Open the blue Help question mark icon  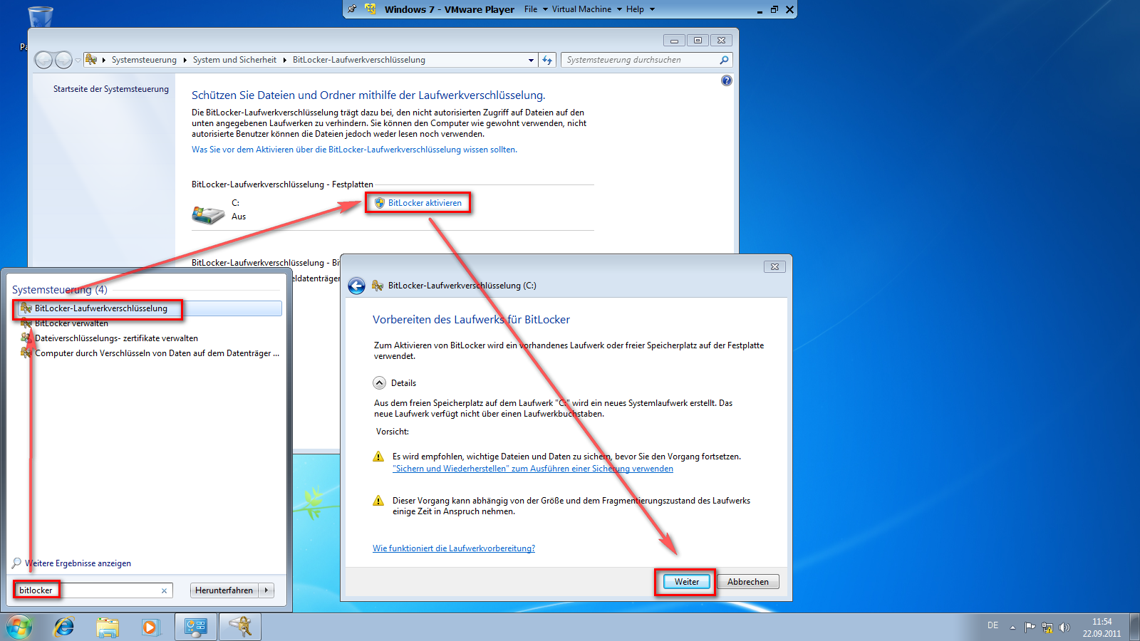tap(726, 80)
